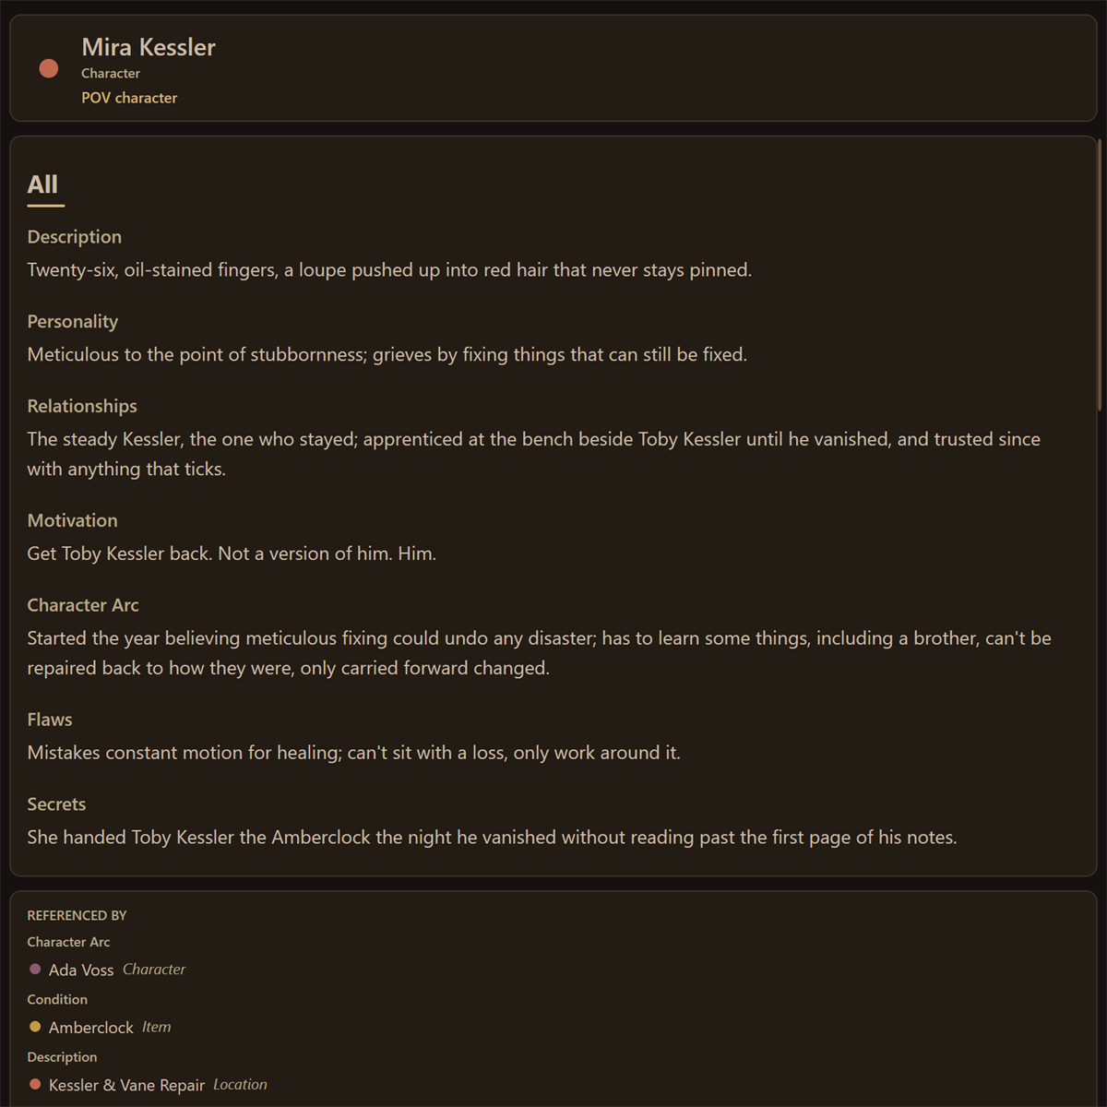Click the purple dot next to Ada Voss
The width and height of the screenshot is (1107, 1107).
pyautogui.click(x=35, y=970)
